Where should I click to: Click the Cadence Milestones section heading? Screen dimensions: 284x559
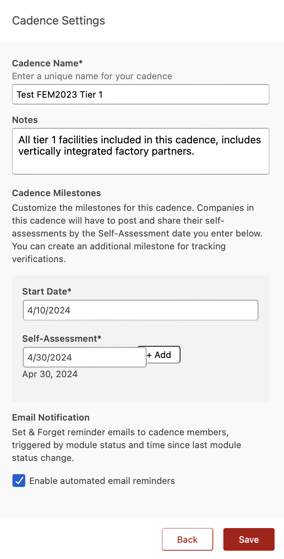tap(56, 193)
